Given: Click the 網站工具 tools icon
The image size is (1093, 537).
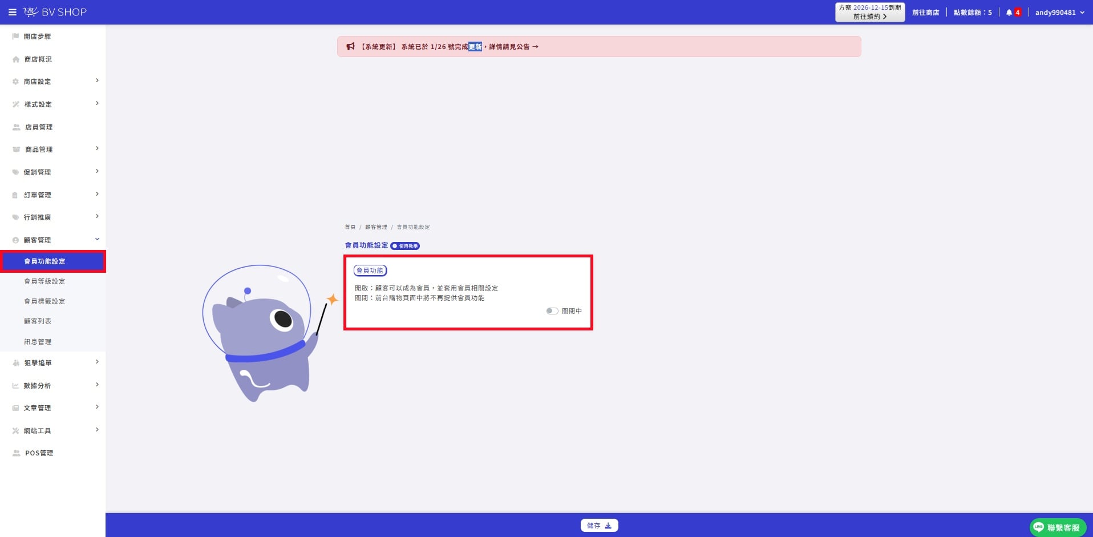Looking at the screenshot, I should coord(15,431).
